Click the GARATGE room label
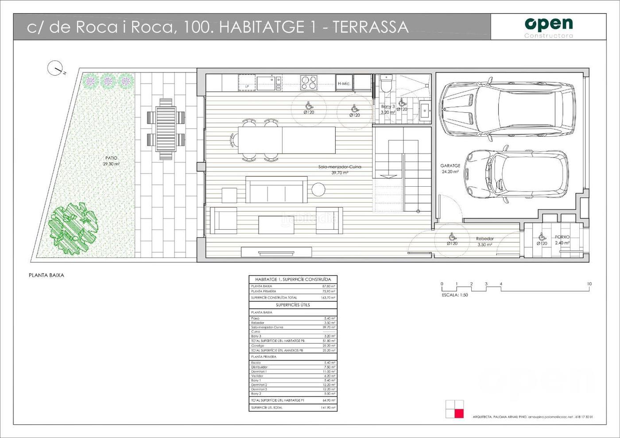The image size is (620, 438). click(x=450, y=166)
